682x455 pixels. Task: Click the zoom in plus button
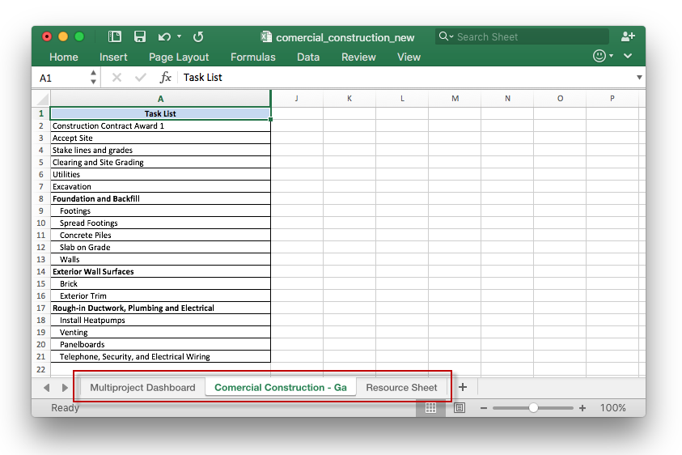[x=582, y=408]
